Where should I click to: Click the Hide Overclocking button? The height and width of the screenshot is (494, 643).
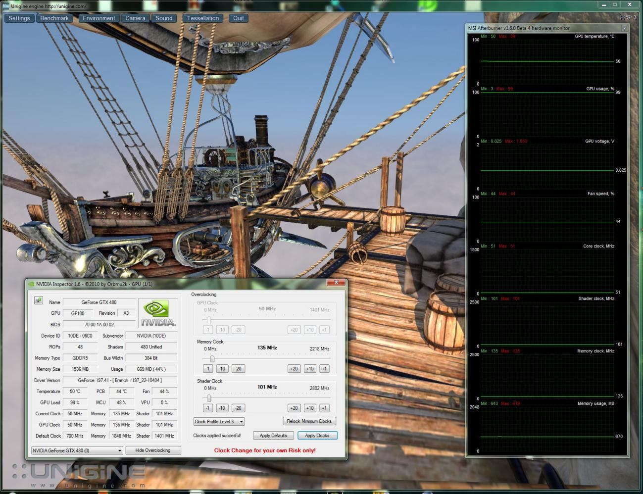(153, 450)
